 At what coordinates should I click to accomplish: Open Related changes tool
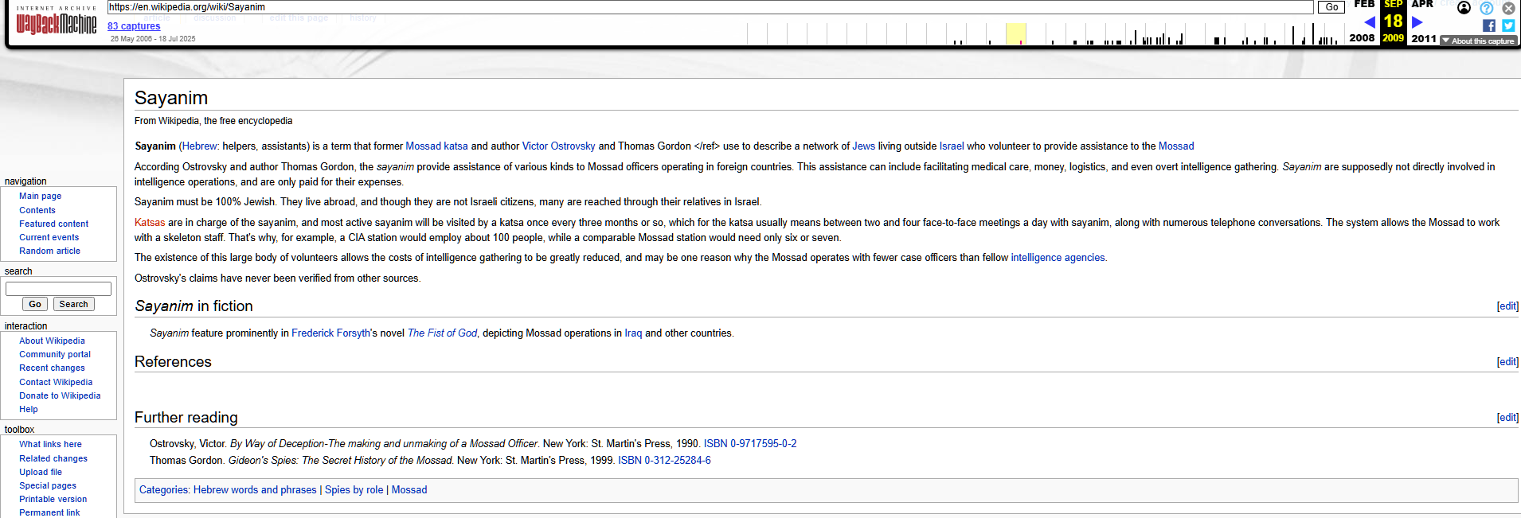[x=53, y=458]
